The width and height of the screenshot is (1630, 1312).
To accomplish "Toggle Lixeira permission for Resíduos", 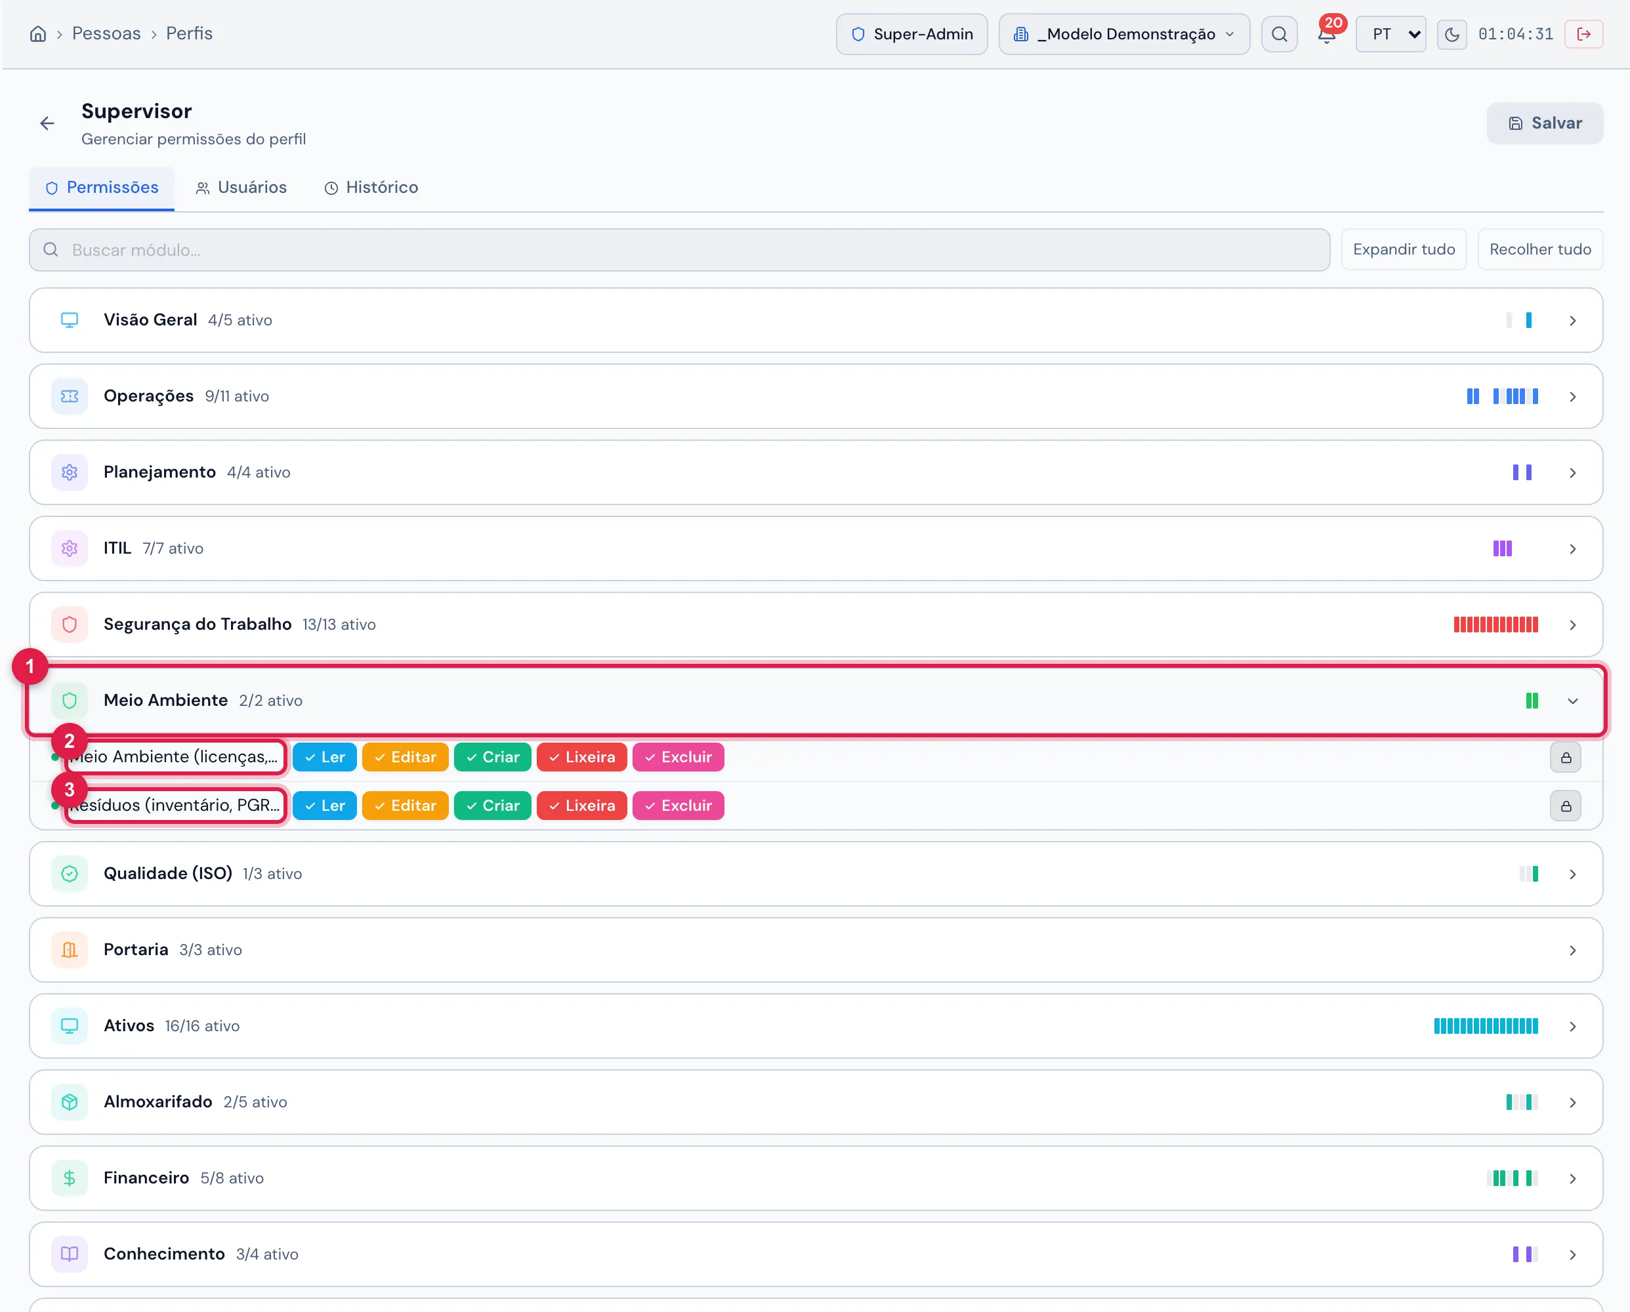I will point(582,806).
